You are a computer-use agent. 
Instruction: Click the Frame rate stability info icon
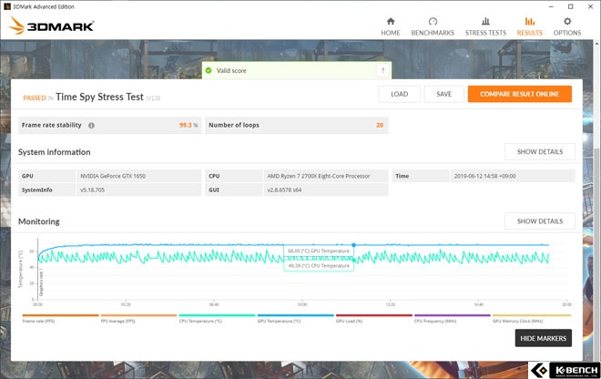(x=91, y=126)
